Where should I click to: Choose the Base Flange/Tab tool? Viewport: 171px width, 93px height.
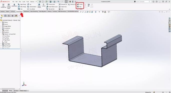(3, 6)
